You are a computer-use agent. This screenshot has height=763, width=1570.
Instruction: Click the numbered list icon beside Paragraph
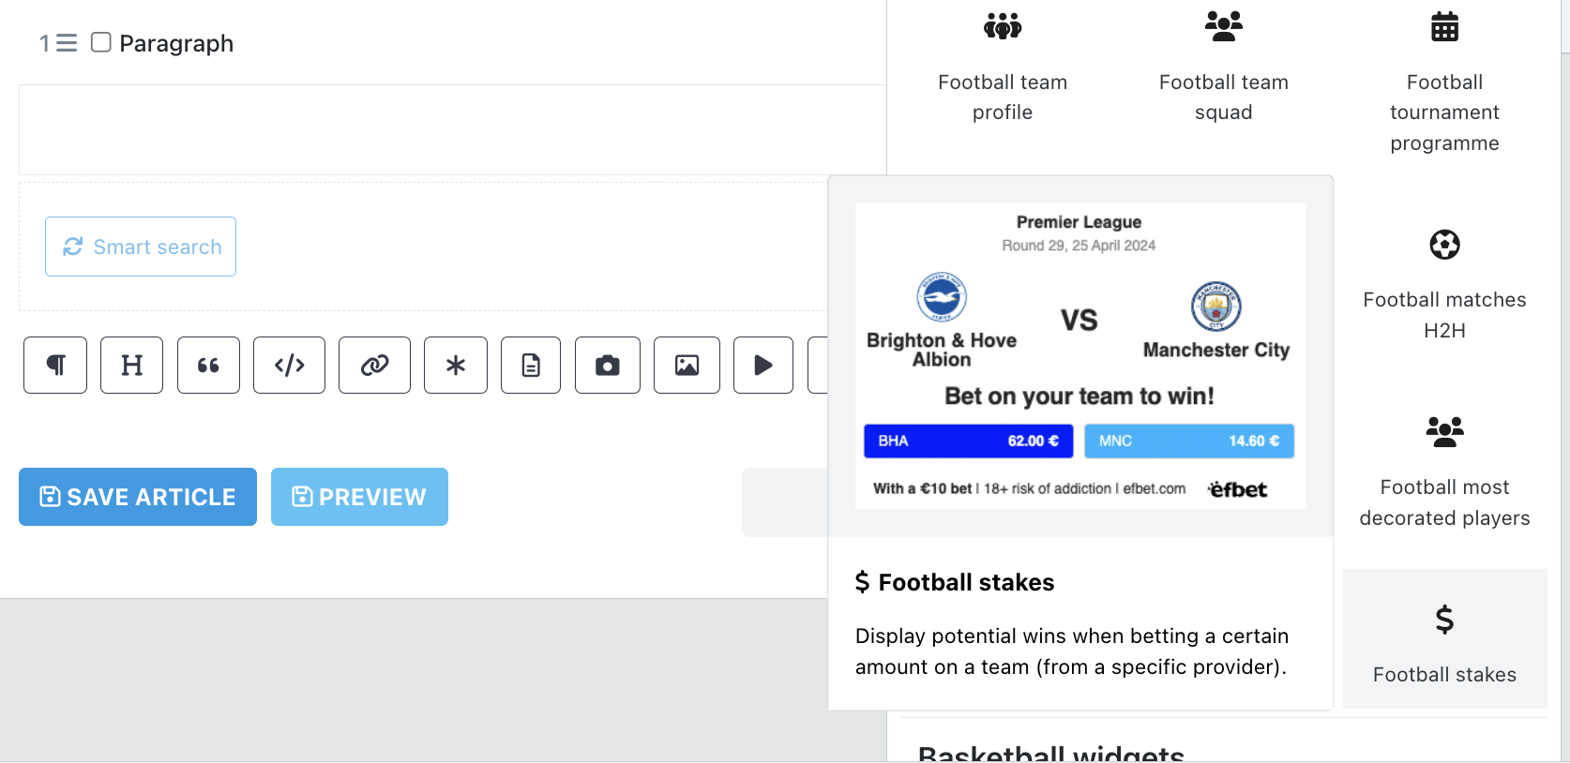point(58,43)
